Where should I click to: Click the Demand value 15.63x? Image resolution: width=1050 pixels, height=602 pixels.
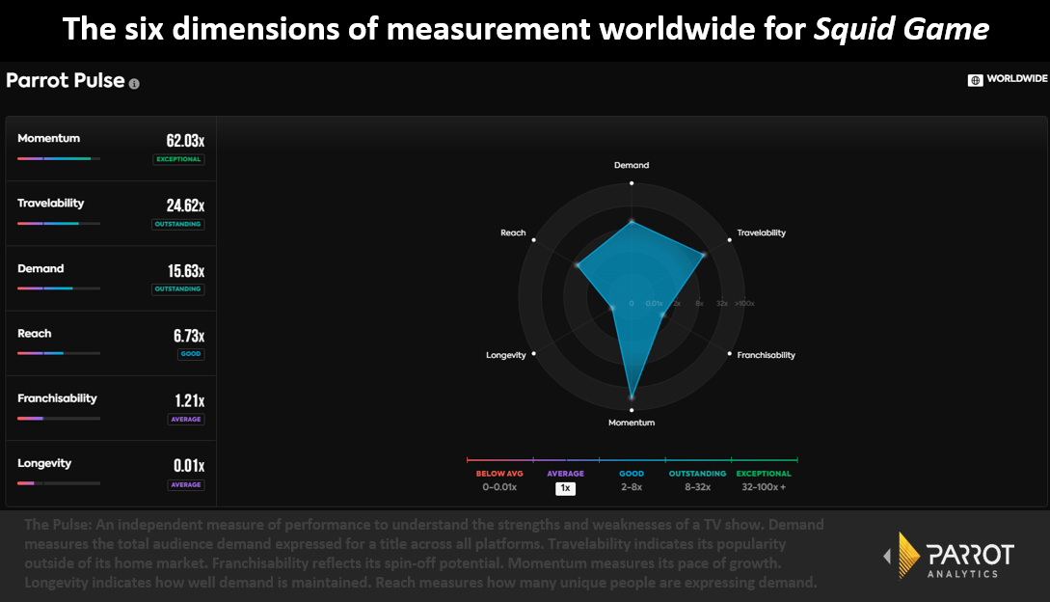coord(186,271)
